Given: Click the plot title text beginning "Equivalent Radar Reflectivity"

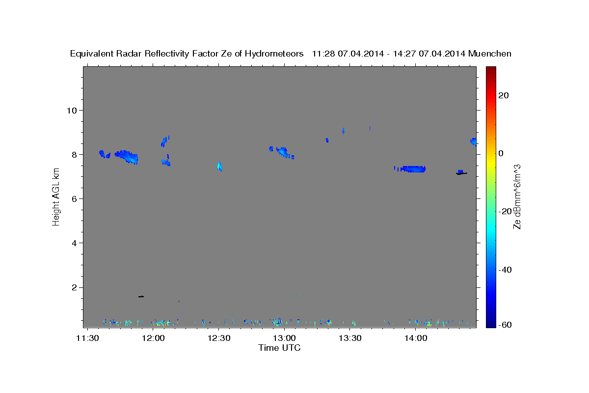Looking at the screenshot, I should point(291,54).
